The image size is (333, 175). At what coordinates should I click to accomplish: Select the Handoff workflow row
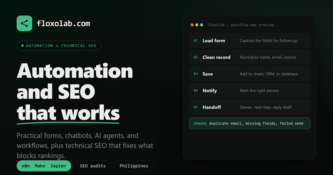[249, 107]
